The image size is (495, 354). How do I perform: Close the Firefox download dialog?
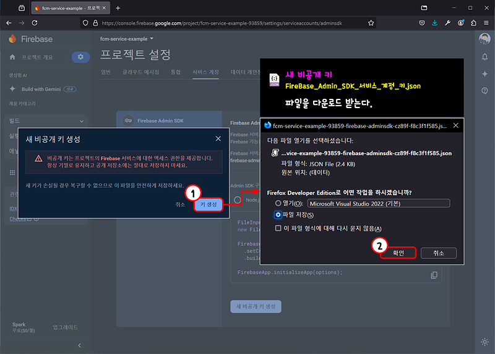(x=455, y=125)
